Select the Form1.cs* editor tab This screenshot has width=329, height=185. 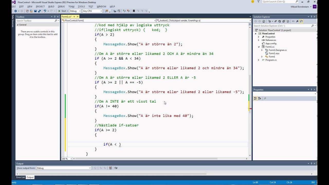pos(66,16)
